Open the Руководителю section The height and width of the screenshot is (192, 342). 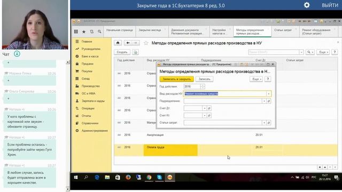(x=91, y=49)
